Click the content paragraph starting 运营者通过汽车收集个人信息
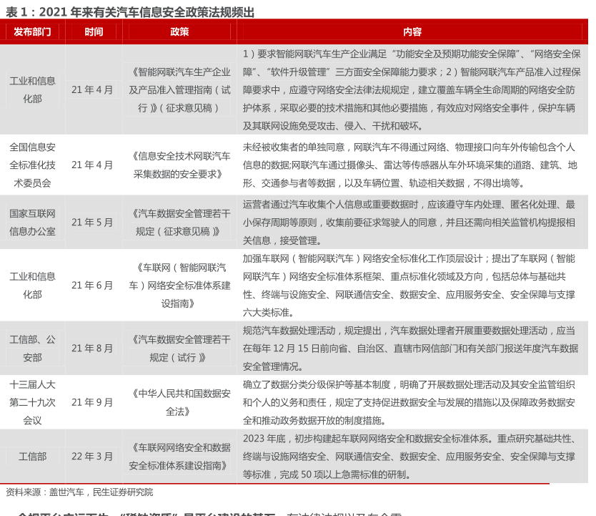 tap(409, 223)
